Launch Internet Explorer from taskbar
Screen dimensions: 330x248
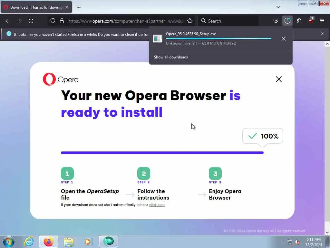coord(28,242)
